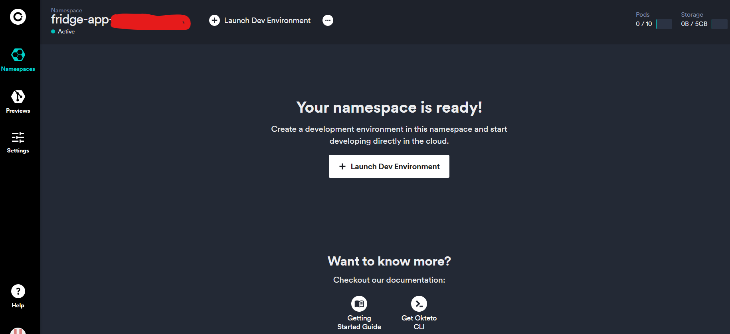Click the header Launch Dev Environment text
Screen dimensions: 730x334
(x=267, y=20)
